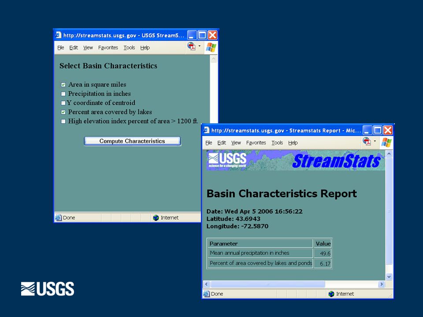
Task: Click Adobe PDF toolbar icon in selection window
Action: pos(192,46)
